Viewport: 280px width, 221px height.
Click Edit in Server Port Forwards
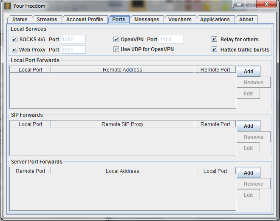(248, 195)
